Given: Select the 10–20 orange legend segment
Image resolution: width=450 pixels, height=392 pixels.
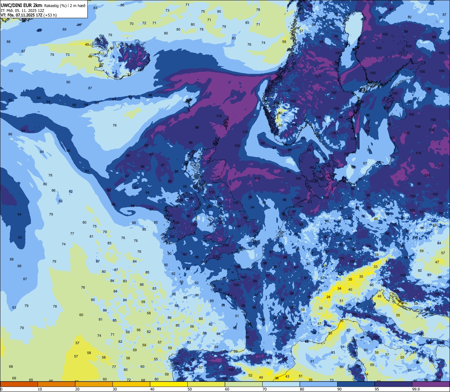Looking at the screenshot, I should coord(56,384).
